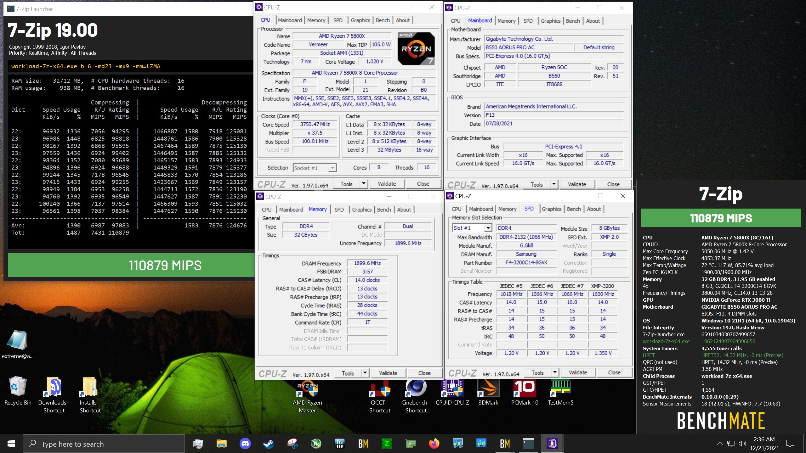This screenshot has width=806, height=453.
Task: Click the Uncore Frequency 1899.6 MHz field
Action: point(408,243)
